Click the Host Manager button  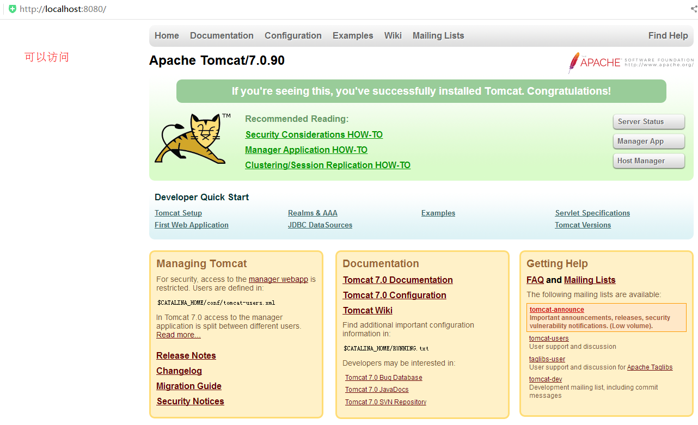click(648, 161)
